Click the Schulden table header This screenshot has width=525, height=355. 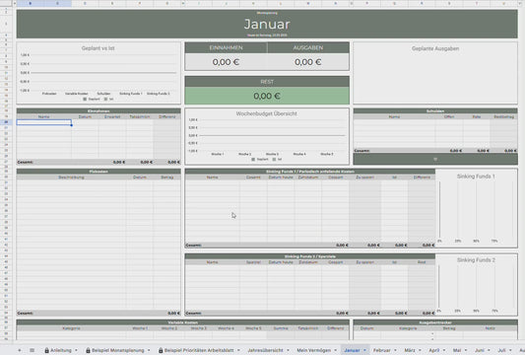[x=435, y=111]
